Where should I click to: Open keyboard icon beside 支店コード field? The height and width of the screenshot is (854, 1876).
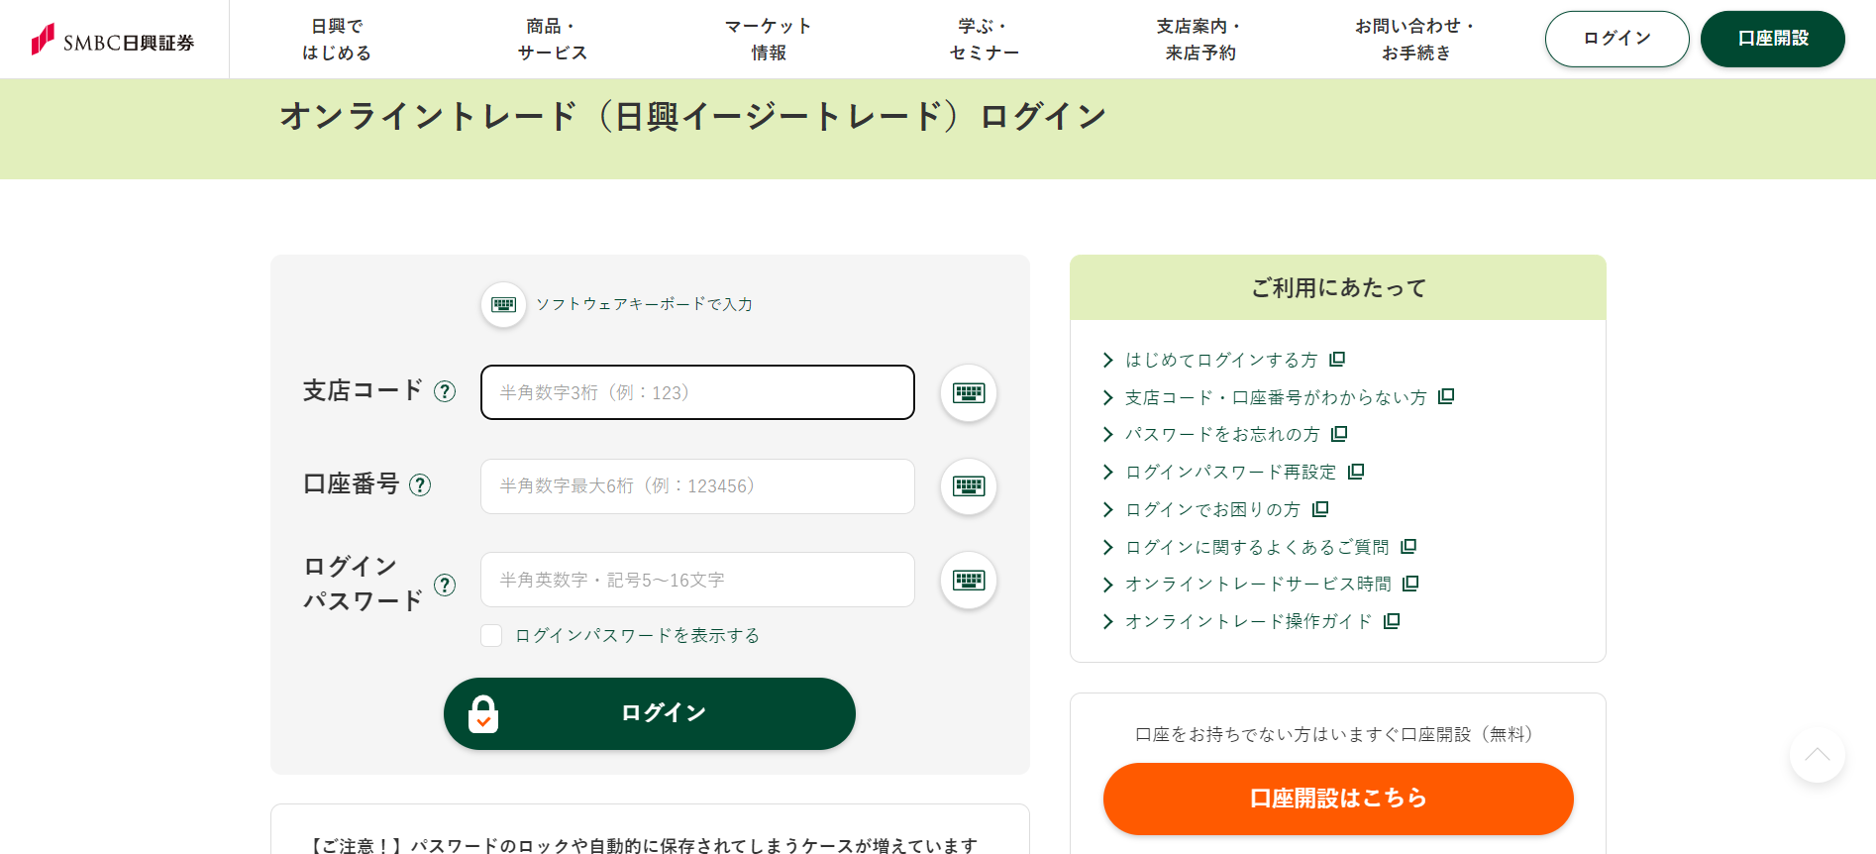(968, 392)
